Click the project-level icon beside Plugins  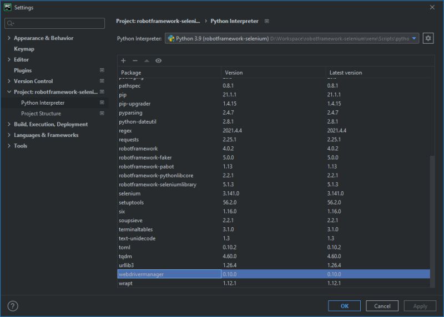[x=102, y=70]
